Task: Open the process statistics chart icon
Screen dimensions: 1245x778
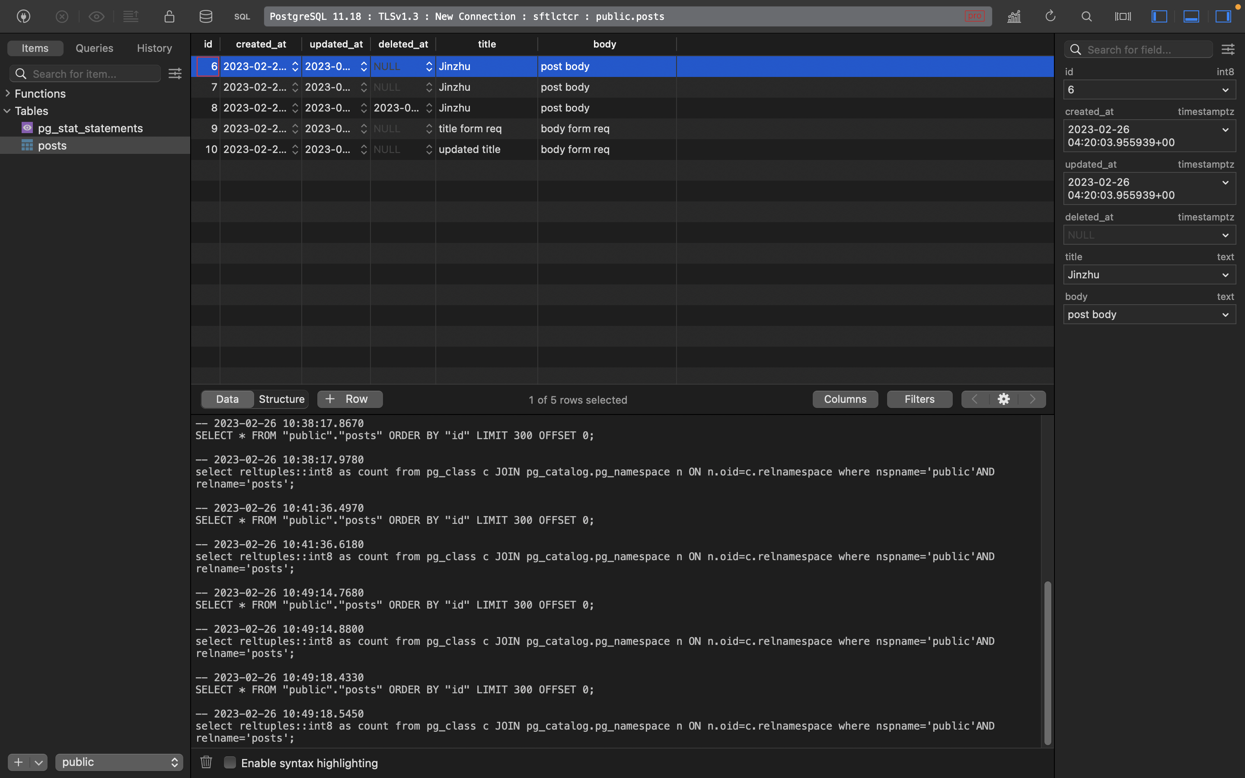Action: tap(1014, 16)
